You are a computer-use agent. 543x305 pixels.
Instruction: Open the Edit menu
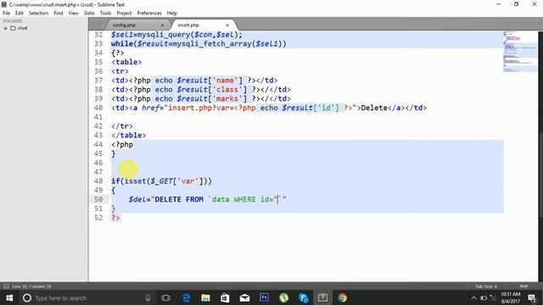[x=20, y=14]
